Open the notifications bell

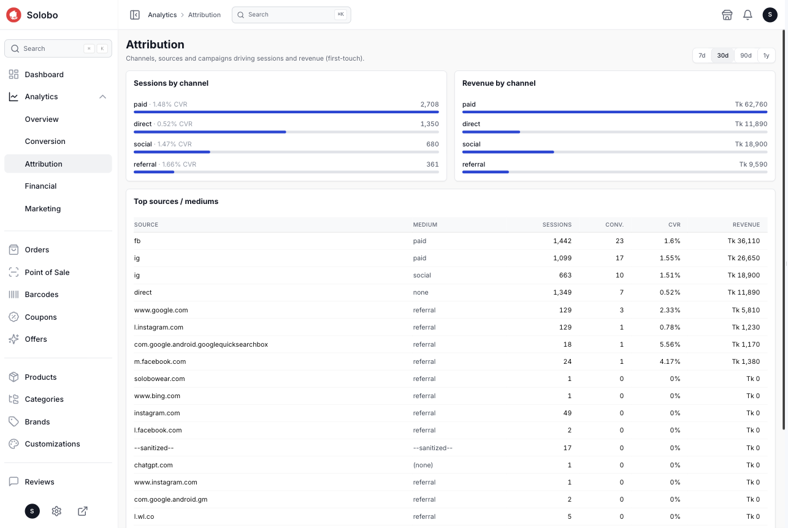tap(748, 15)
